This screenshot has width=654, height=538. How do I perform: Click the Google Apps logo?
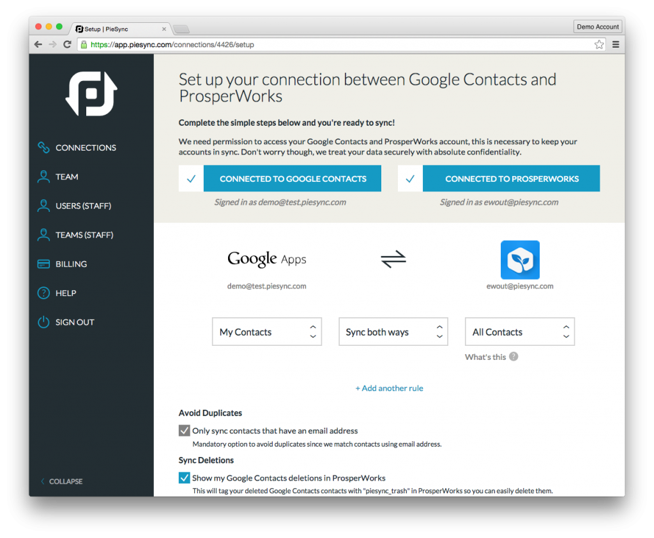[x=266, y=259]
